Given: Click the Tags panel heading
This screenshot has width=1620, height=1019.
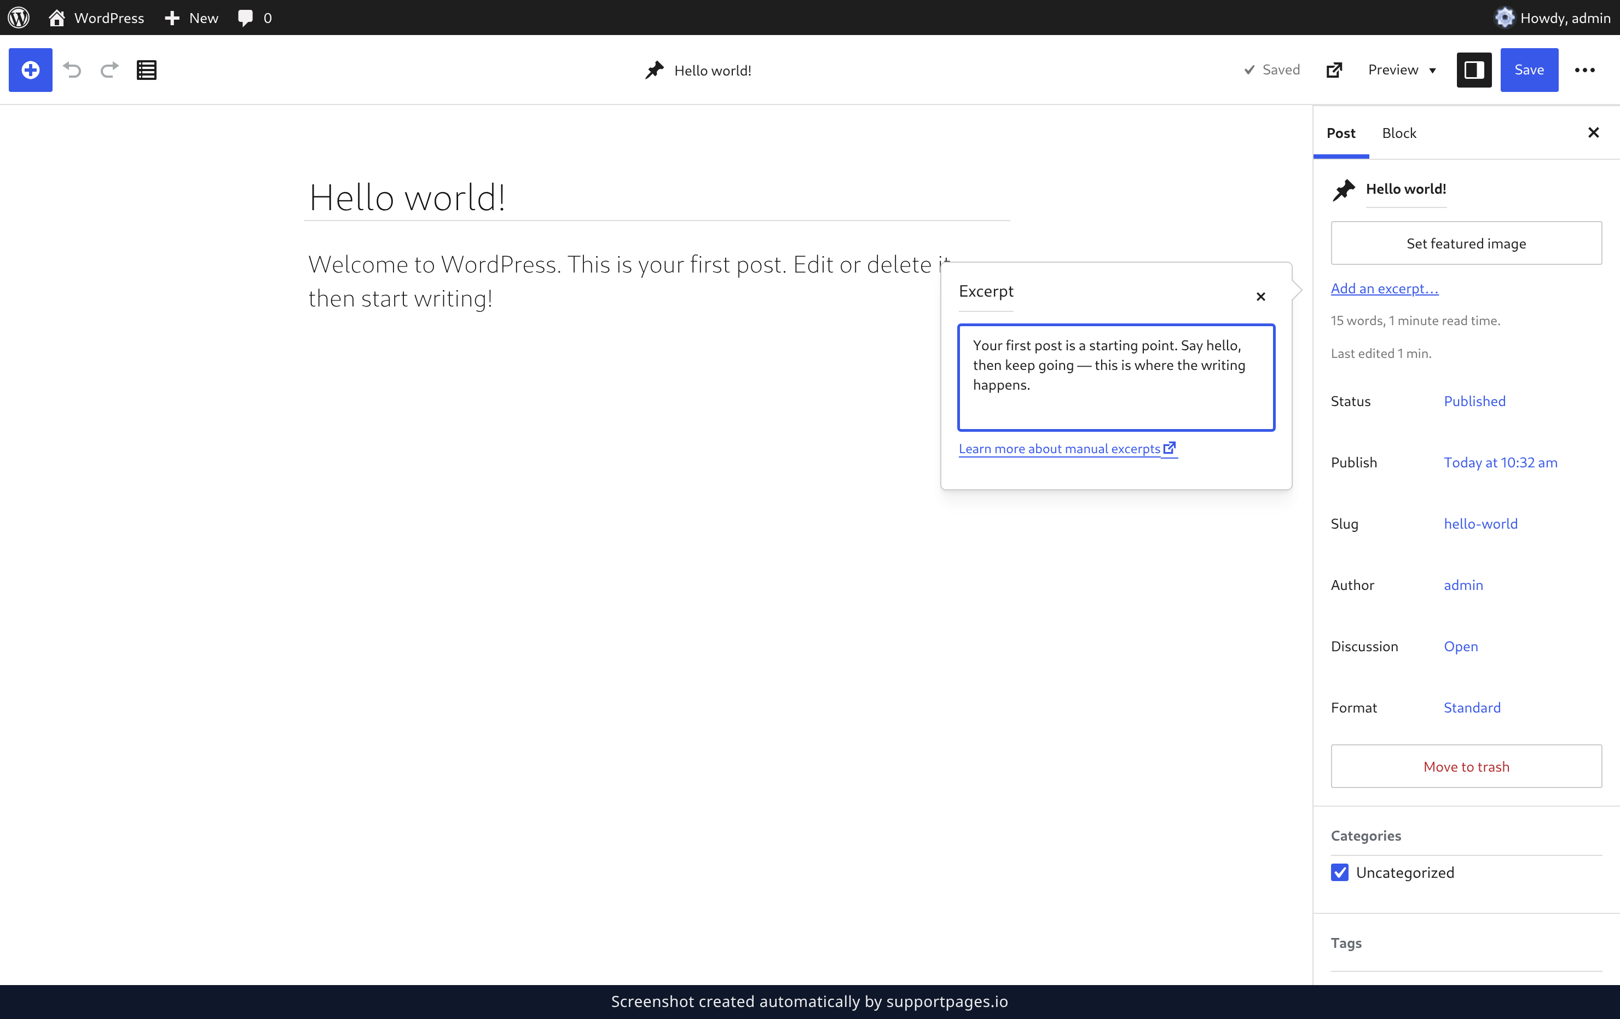Looking at the screenshot, I should click(x=1345, y=943).
